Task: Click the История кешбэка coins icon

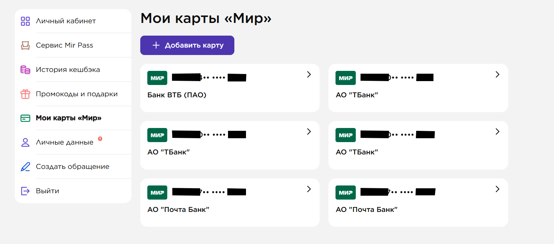Action: pyautogui.click(x=25, y=69)
